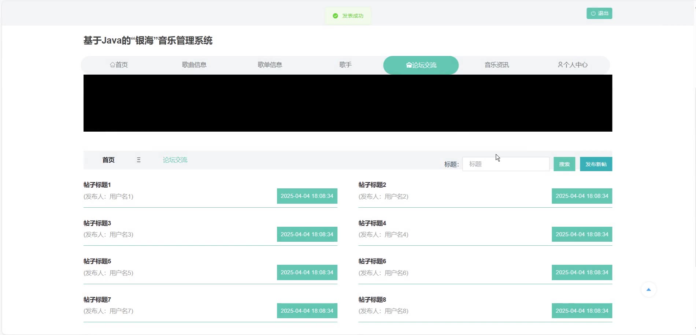696x335 pixels.
Task: Click the three-line separator icon beside 首页 breadcrumb
Action: pyautogui.click(x=138, y=160)
